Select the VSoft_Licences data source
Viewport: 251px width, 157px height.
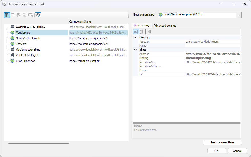(x=25, y=61)
